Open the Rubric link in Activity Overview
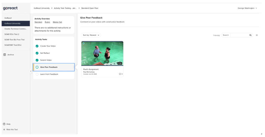 click(47, 22)
